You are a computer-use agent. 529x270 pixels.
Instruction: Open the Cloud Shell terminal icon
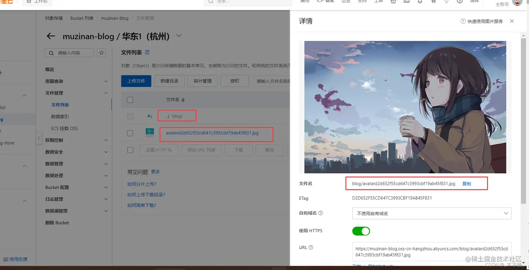pos(406,2)
